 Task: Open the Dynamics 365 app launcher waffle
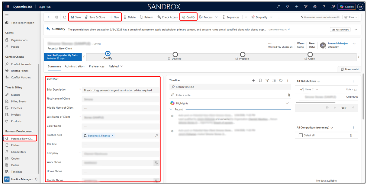pyautogui.click(x=7, y=7)
